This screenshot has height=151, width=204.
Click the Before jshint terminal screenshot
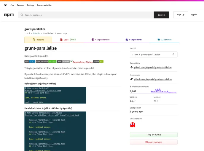coord(55,95)
